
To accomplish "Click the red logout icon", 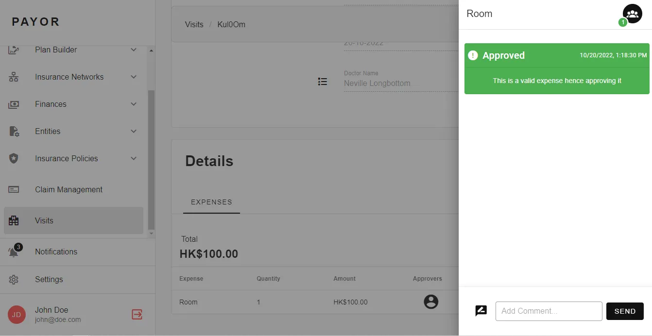I will [137, 314].
